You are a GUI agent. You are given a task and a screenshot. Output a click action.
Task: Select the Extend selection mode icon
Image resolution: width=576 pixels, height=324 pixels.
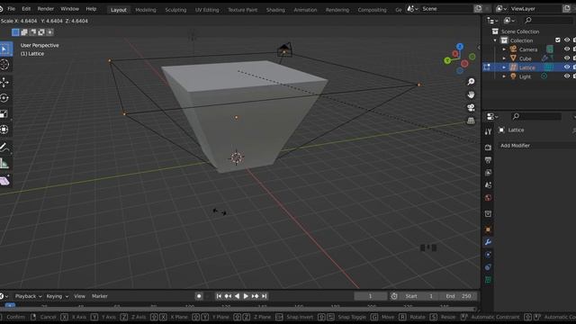[24, 32]
